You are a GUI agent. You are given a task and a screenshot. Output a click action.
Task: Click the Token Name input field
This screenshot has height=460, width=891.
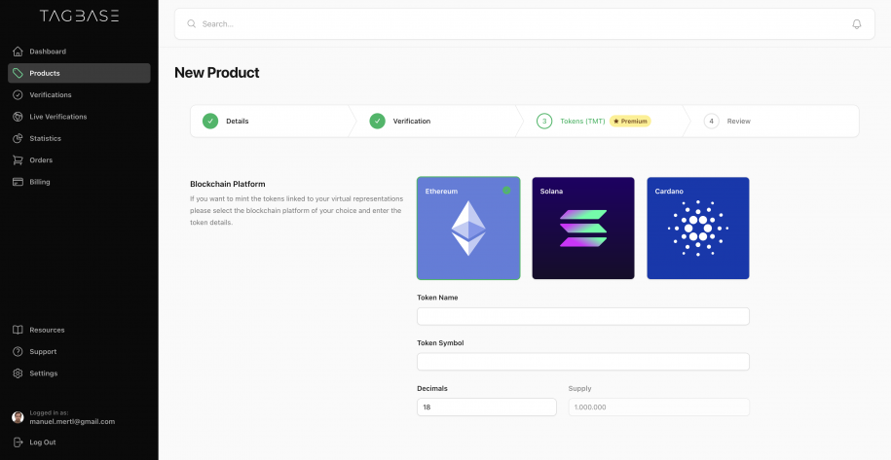click(x=583, y=316)
